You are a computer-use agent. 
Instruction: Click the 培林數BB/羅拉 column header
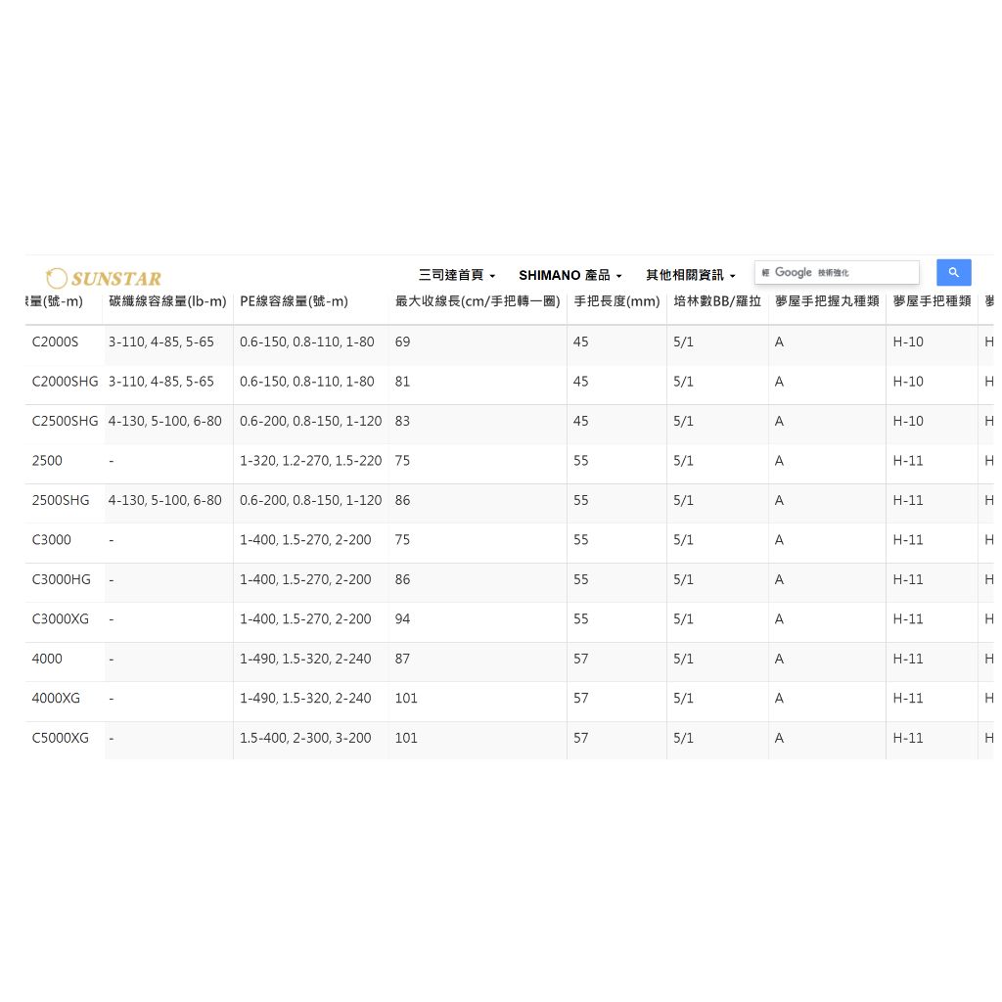pyautogui.click(x=717, y=301)
